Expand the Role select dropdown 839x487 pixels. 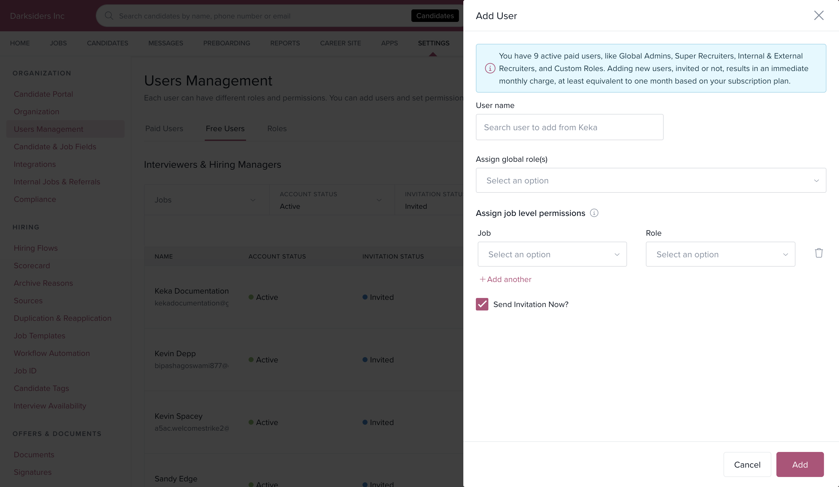point(720,254)
